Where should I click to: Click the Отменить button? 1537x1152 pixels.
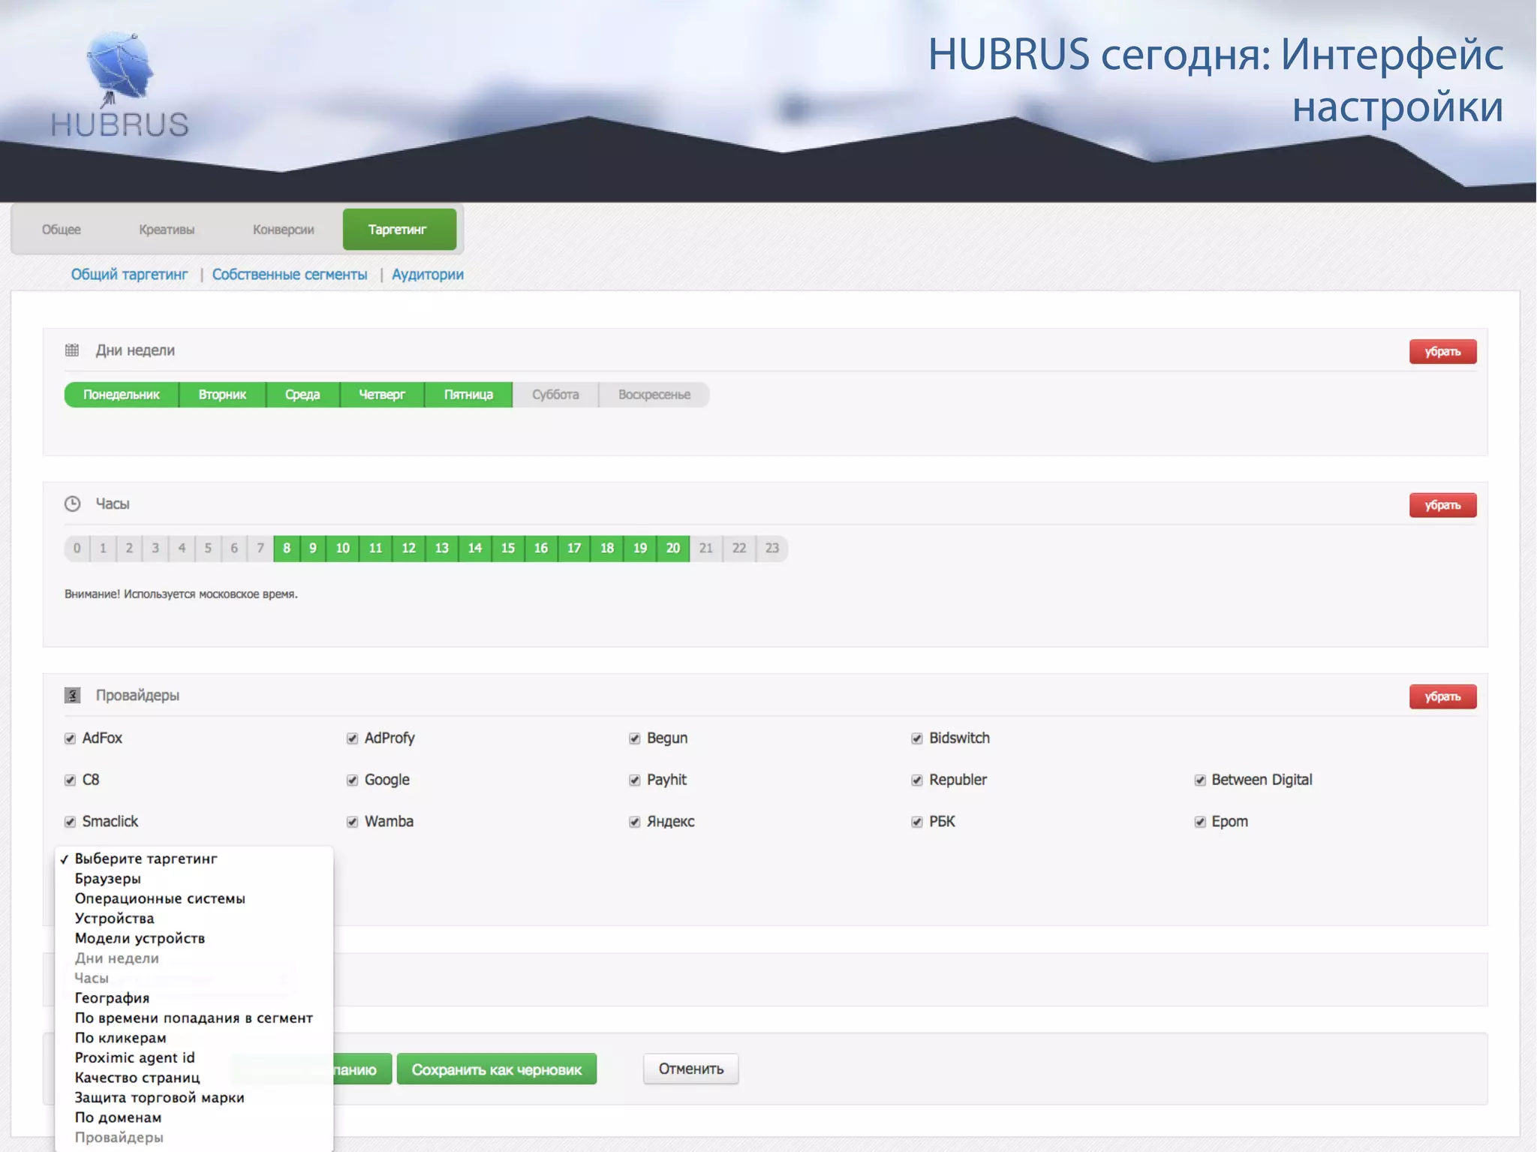pyautogui.click(x=691, y=1069)
